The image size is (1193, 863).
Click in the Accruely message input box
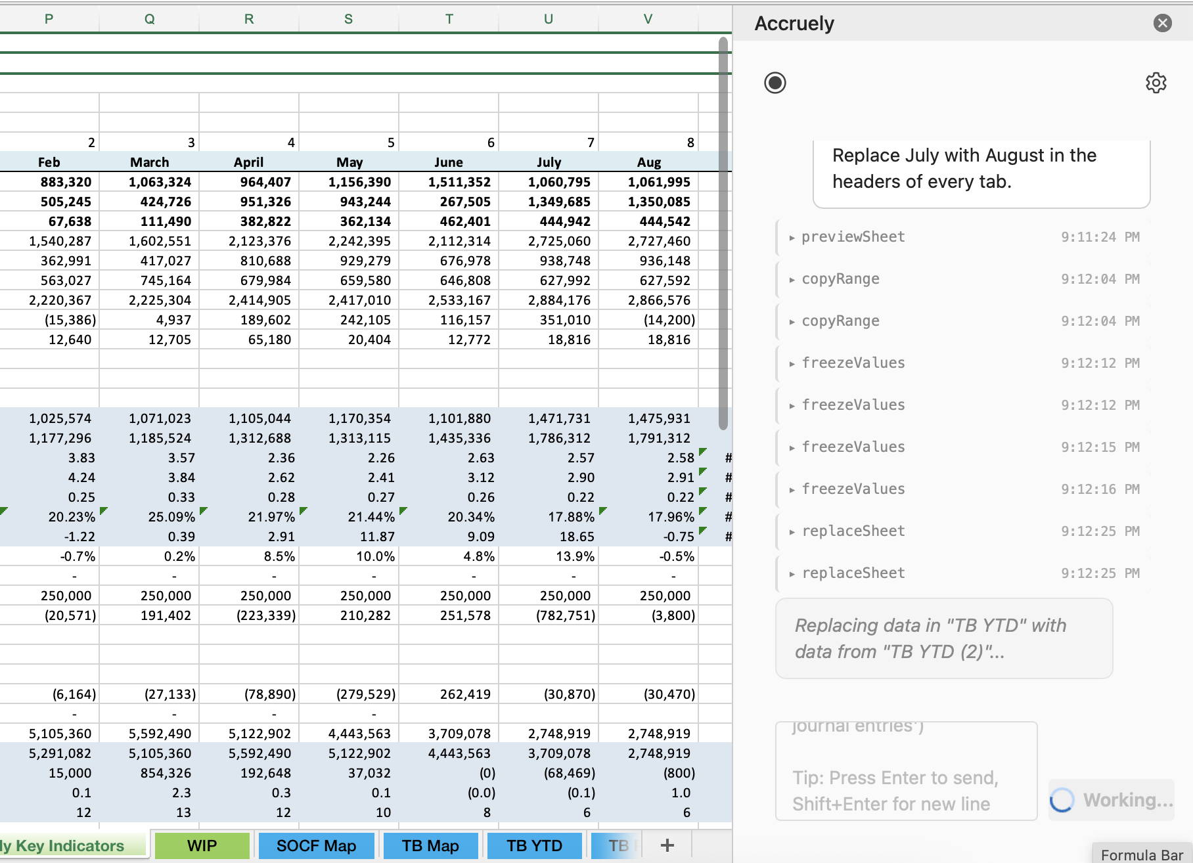[x=905, y=771]
